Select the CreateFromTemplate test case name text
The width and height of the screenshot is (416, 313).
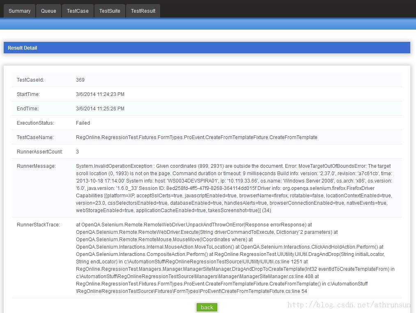coord(196,137)
